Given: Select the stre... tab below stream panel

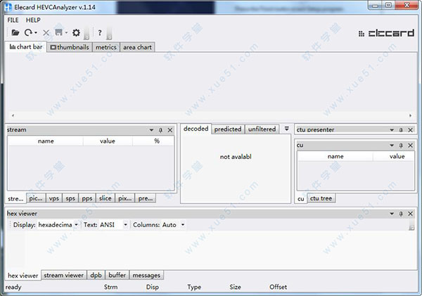Looking at the screenshot, I should [x=15, y=198].
